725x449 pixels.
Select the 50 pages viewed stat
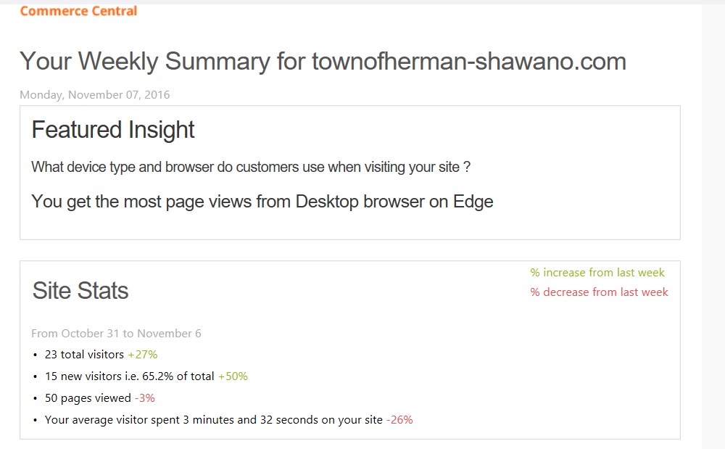click(88, 398)
